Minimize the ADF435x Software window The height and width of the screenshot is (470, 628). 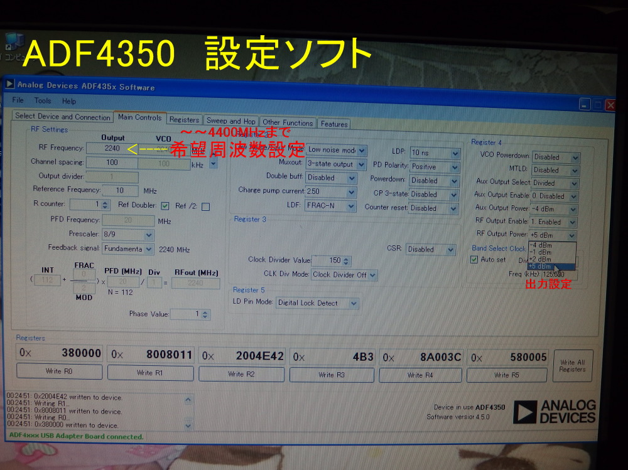coord(585,105)
